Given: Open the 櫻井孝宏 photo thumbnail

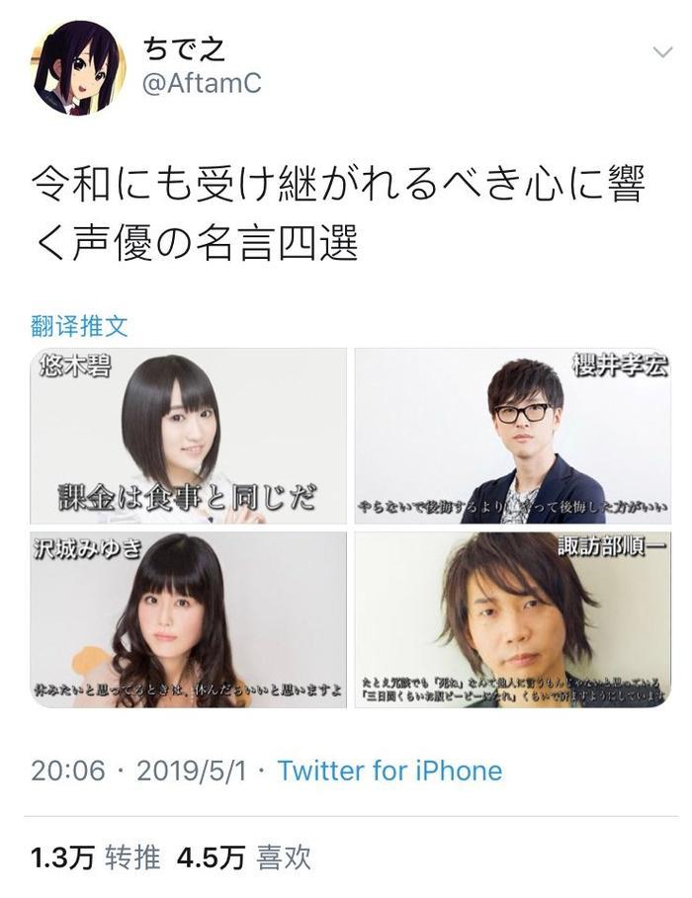Looking at the screenshot, I should pos(512,436).
